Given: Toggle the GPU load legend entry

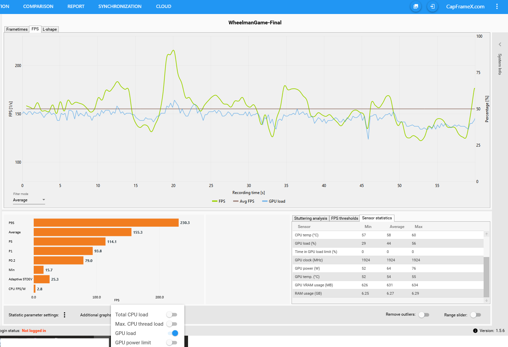Looking at the screenshot, I should pos(274,201).
